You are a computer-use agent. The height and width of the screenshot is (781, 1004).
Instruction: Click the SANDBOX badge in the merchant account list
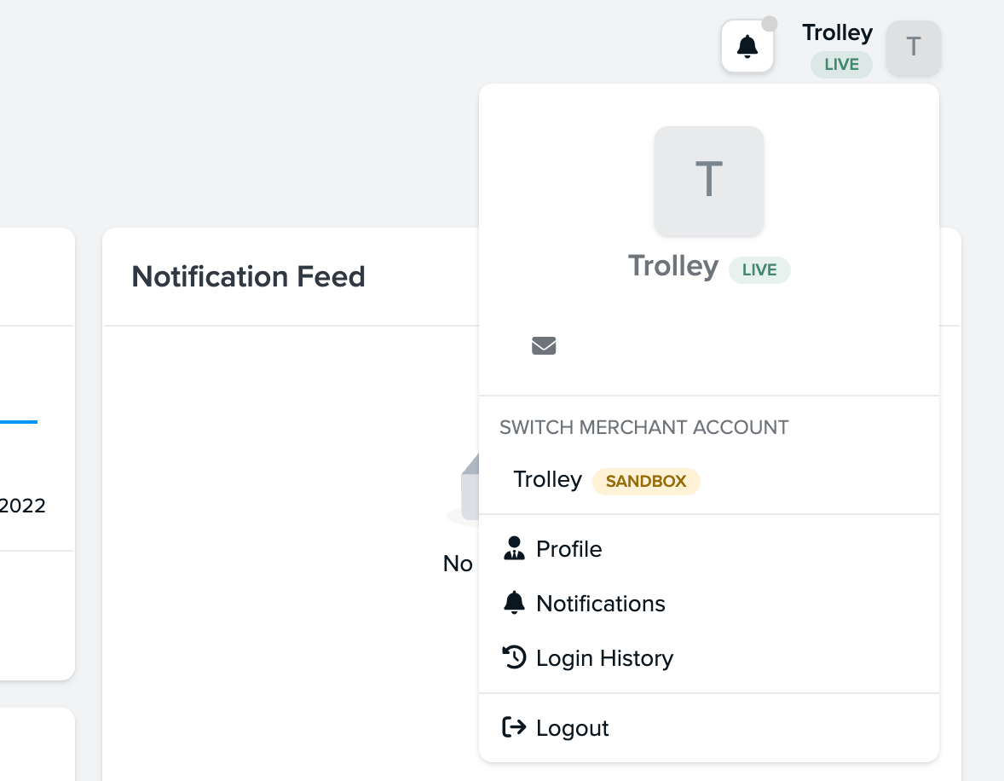(x=645, y=481)
